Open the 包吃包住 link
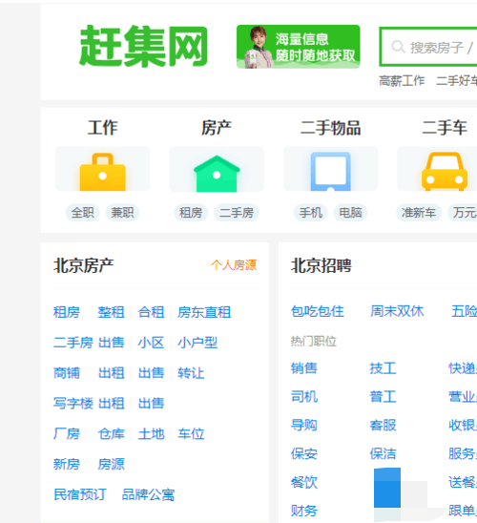 point(318,311)
